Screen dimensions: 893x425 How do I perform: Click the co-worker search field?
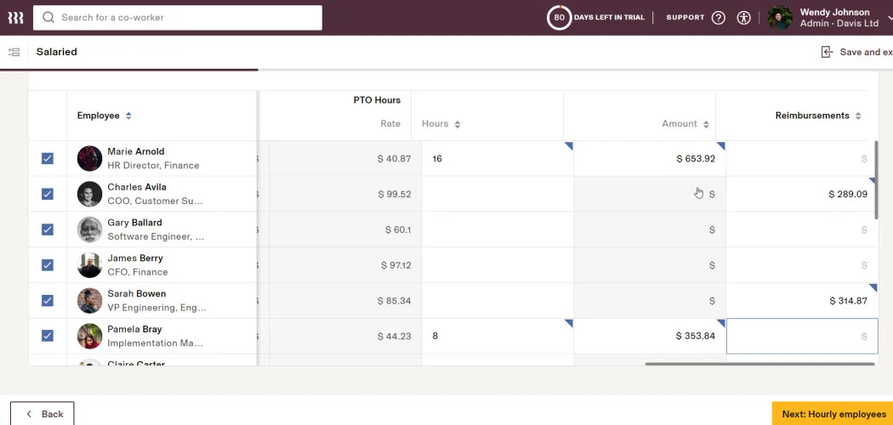[x=177, y=18]
